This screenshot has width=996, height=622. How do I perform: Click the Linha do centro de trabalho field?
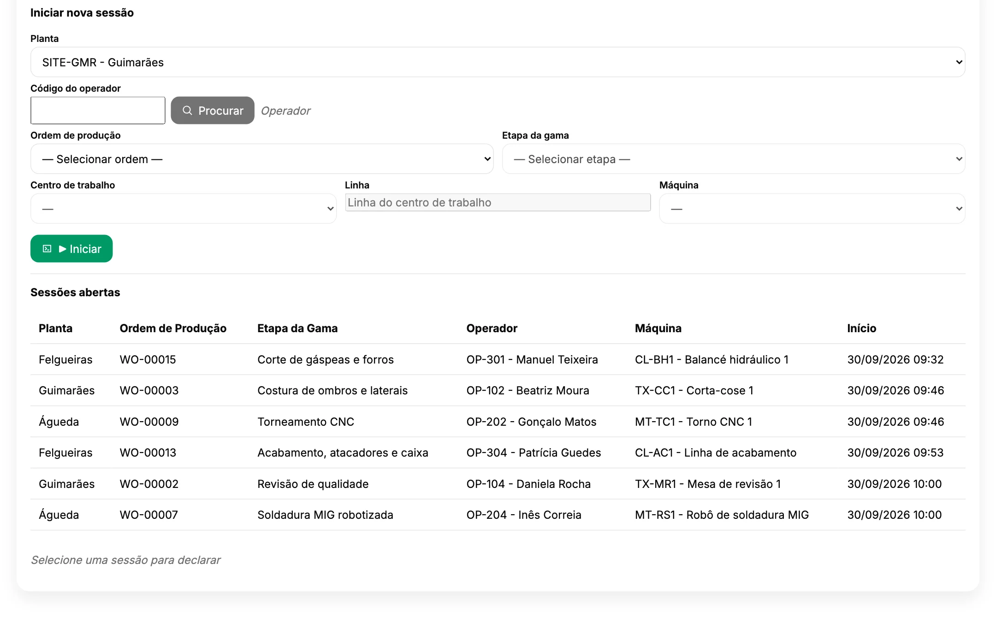(x=498, y=202)
